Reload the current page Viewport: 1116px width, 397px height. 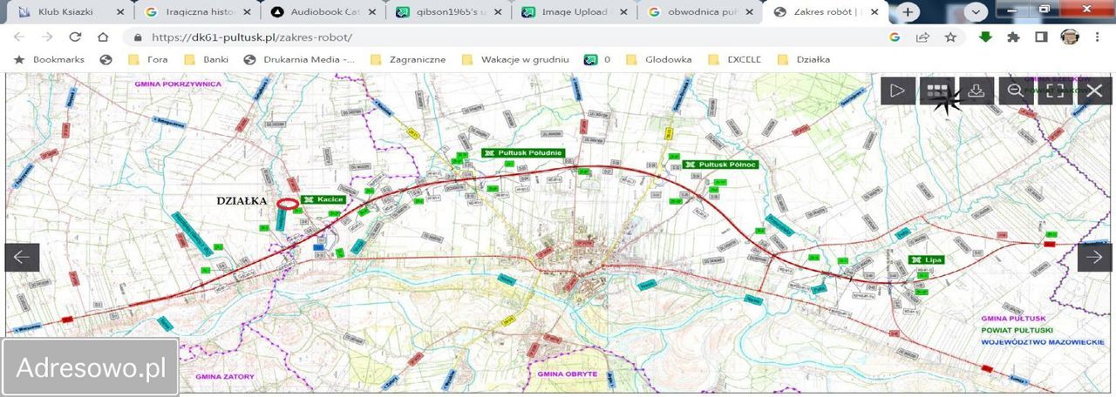(75, 37)
